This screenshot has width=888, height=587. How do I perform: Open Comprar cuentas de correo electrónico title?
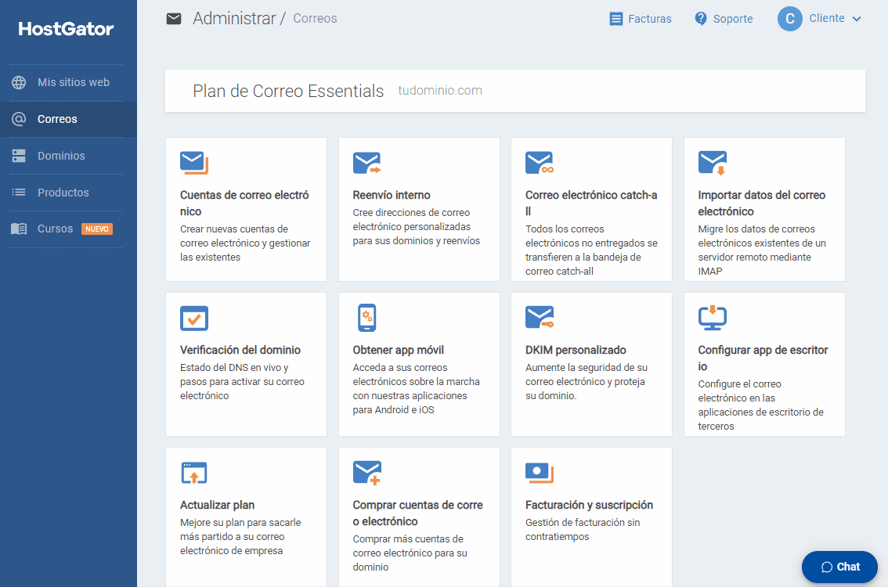click(x=417, y=513)
